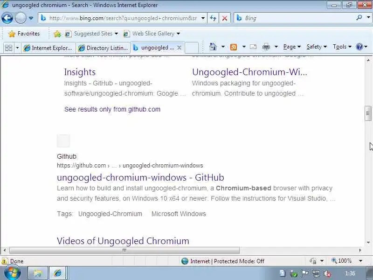Go back with the blue Back arrow
The image size is (373, 280).
(7, 18)
